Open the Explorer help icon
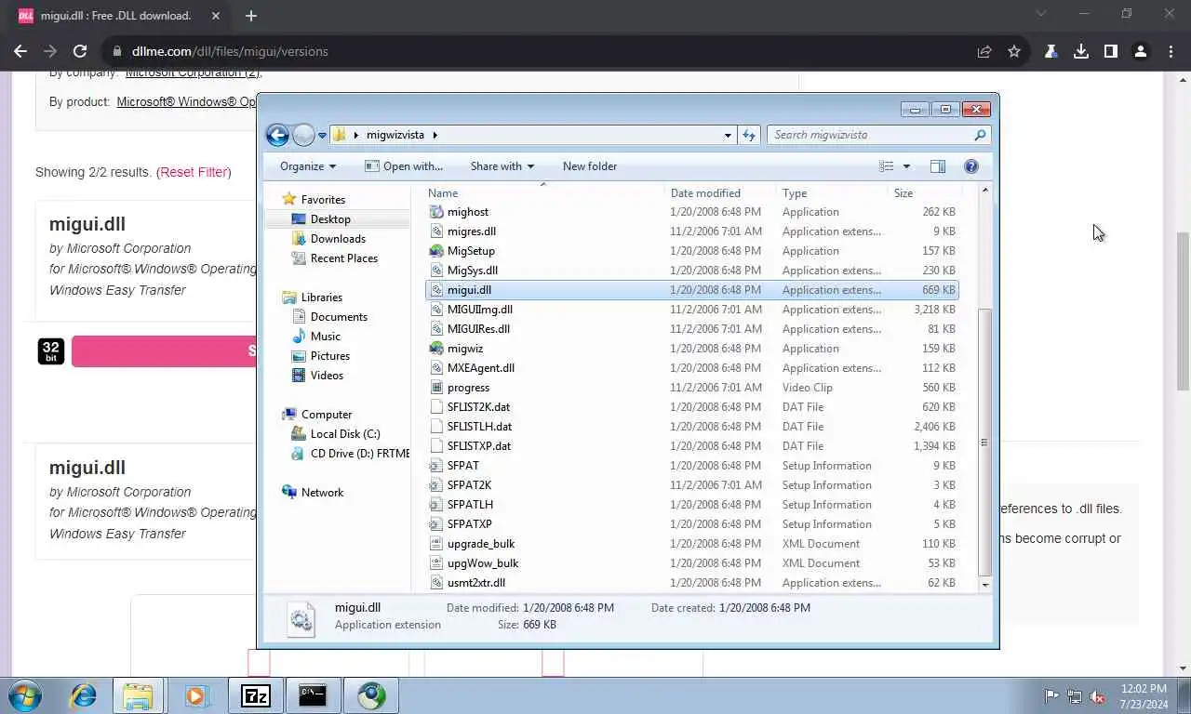This screenshot has height=714, width=1191. [x=970, y=166]
